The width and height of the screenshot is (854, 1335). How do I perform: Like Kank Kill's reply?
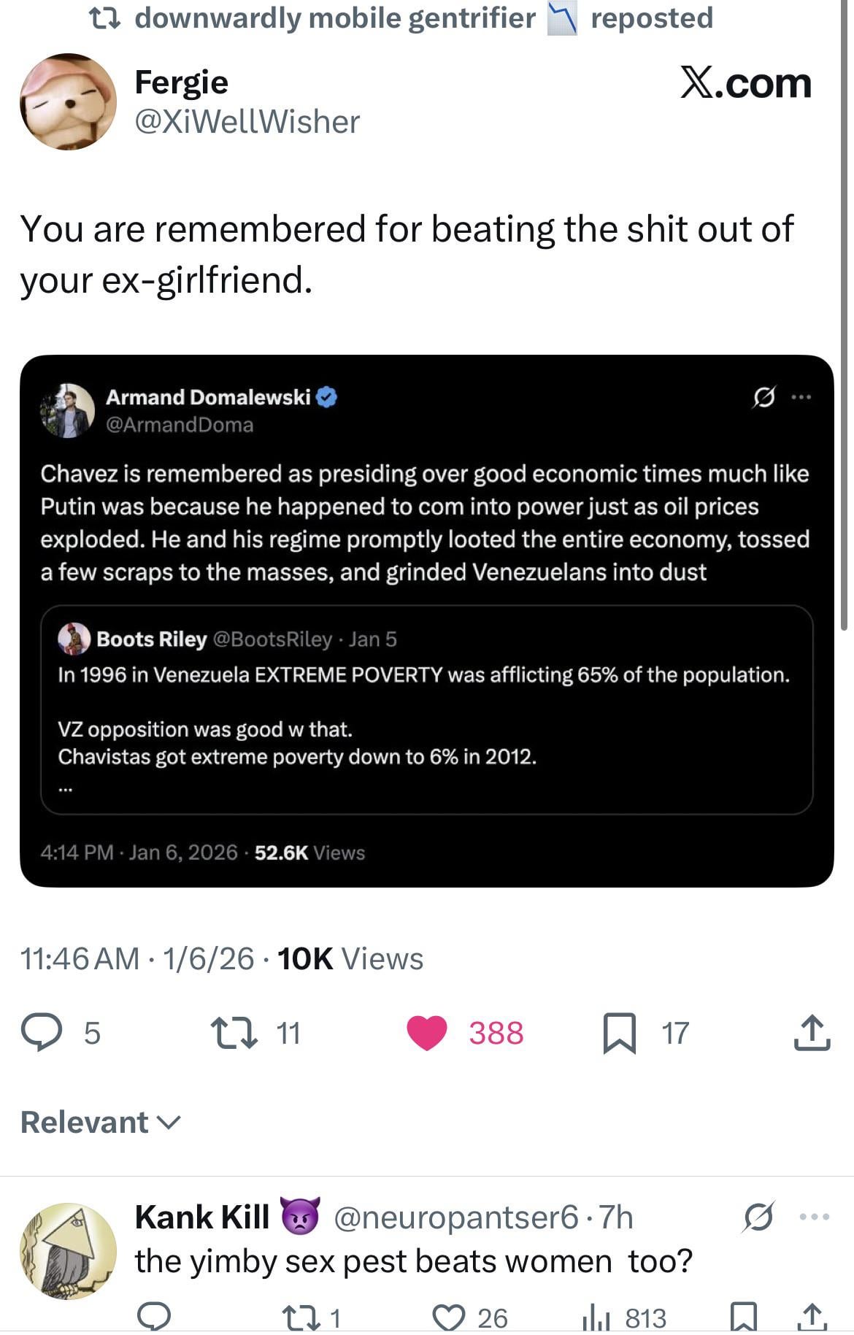tap(448, 1316)
